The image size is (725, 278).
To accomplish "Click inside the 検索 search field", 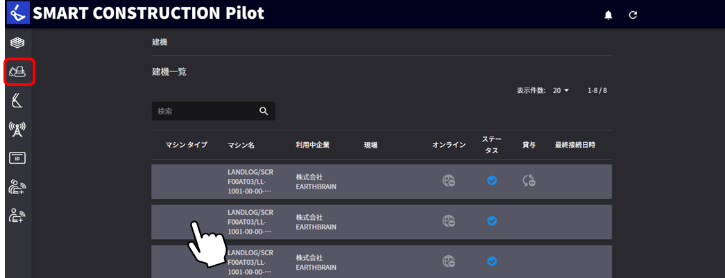I will [x=214, y=112].
